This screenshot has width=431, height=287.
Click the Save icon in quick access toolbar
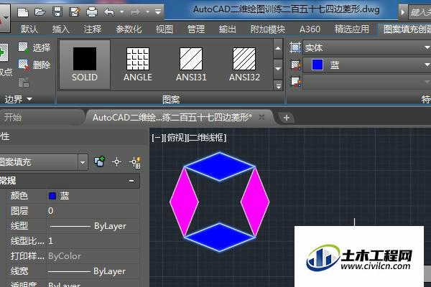click(x=57, y=12)
